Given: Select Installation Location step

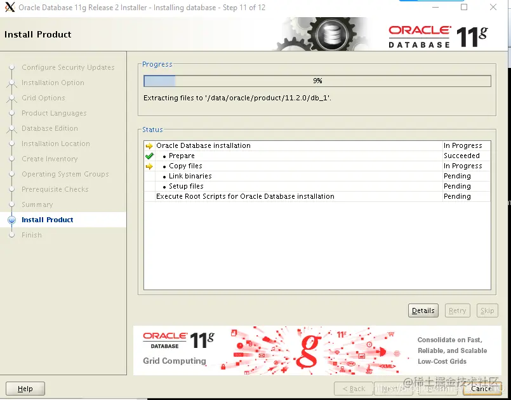Looking at the screenshot, I should [x=56, y=143].
